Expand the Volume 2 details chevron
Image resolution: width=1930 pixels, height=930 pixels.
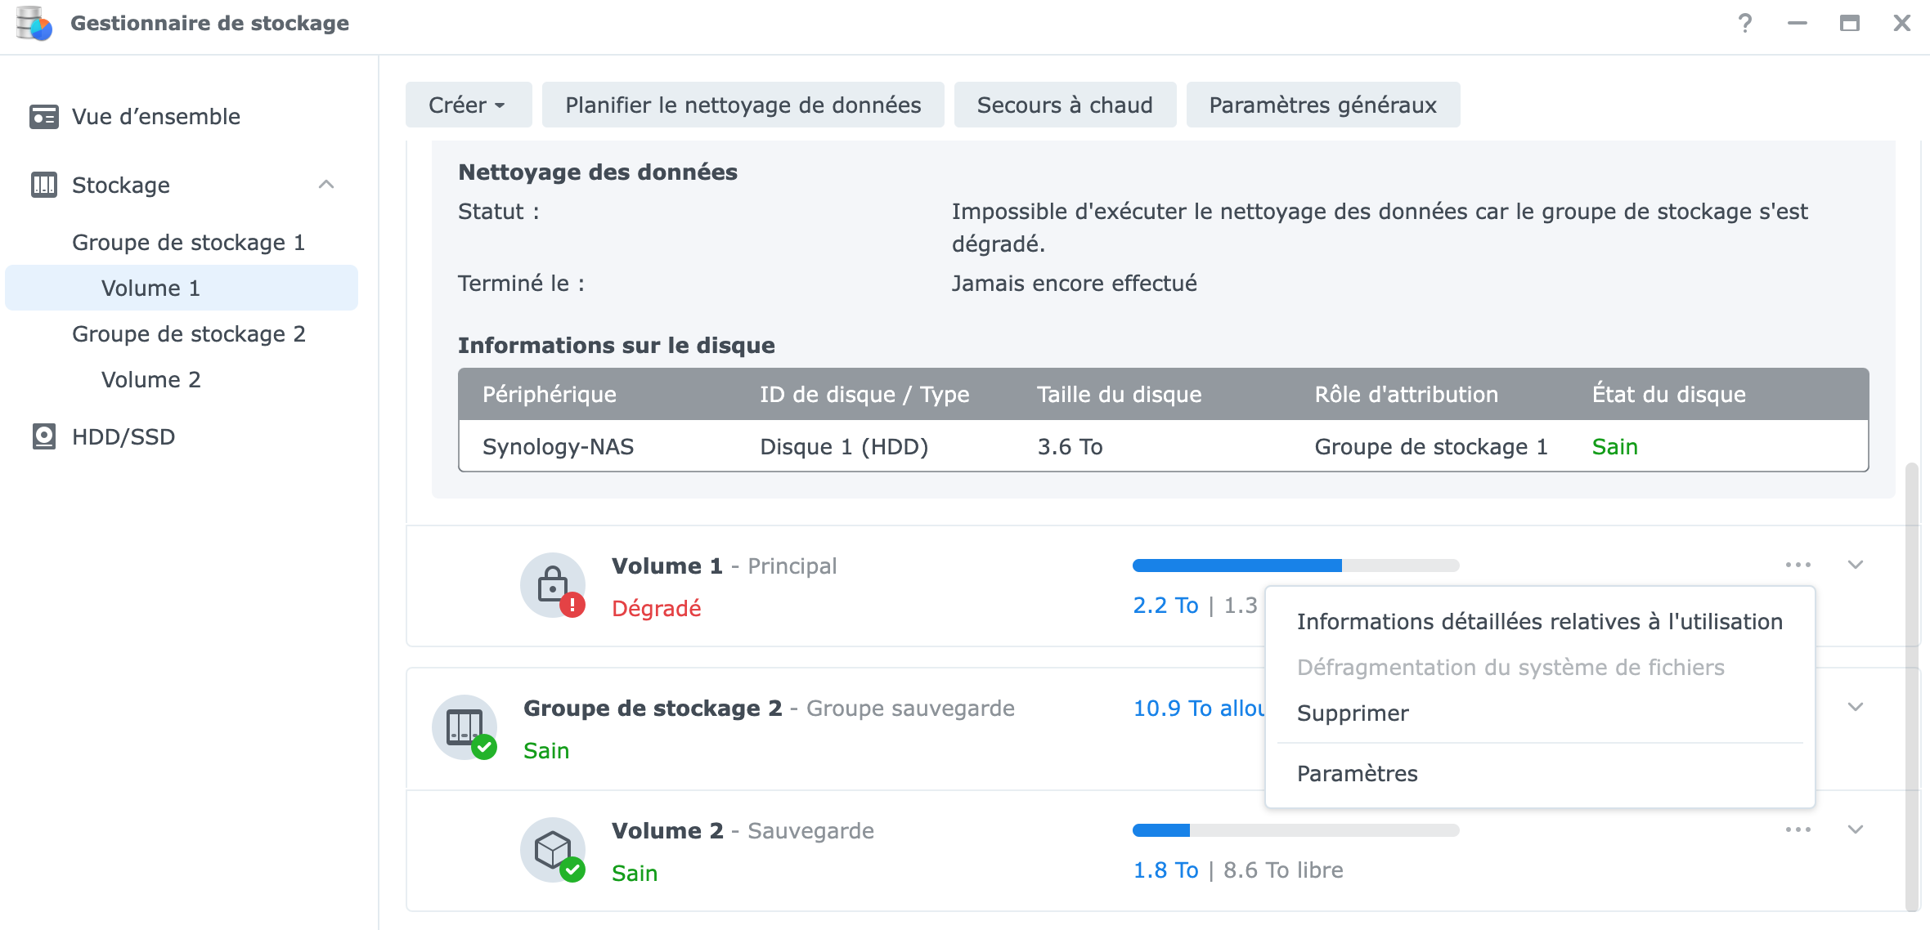tap(1856, 829)
